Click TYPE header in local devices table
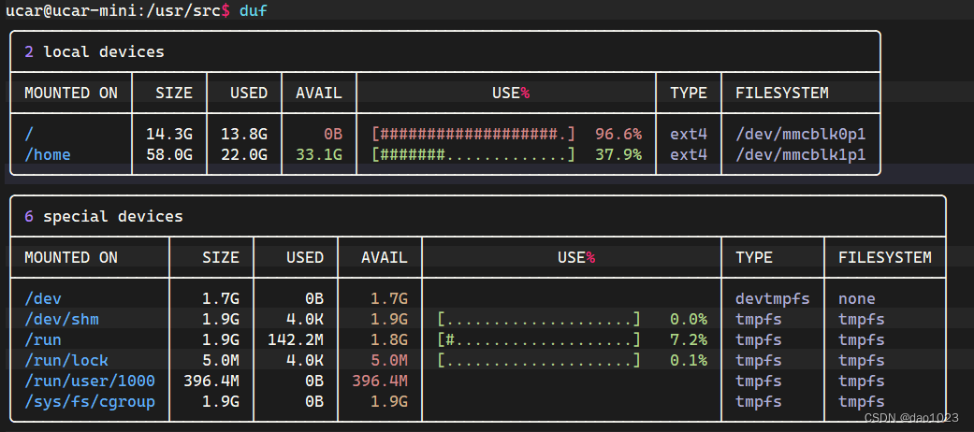Viewport: 974px width, 432px height. coord(689,94)
